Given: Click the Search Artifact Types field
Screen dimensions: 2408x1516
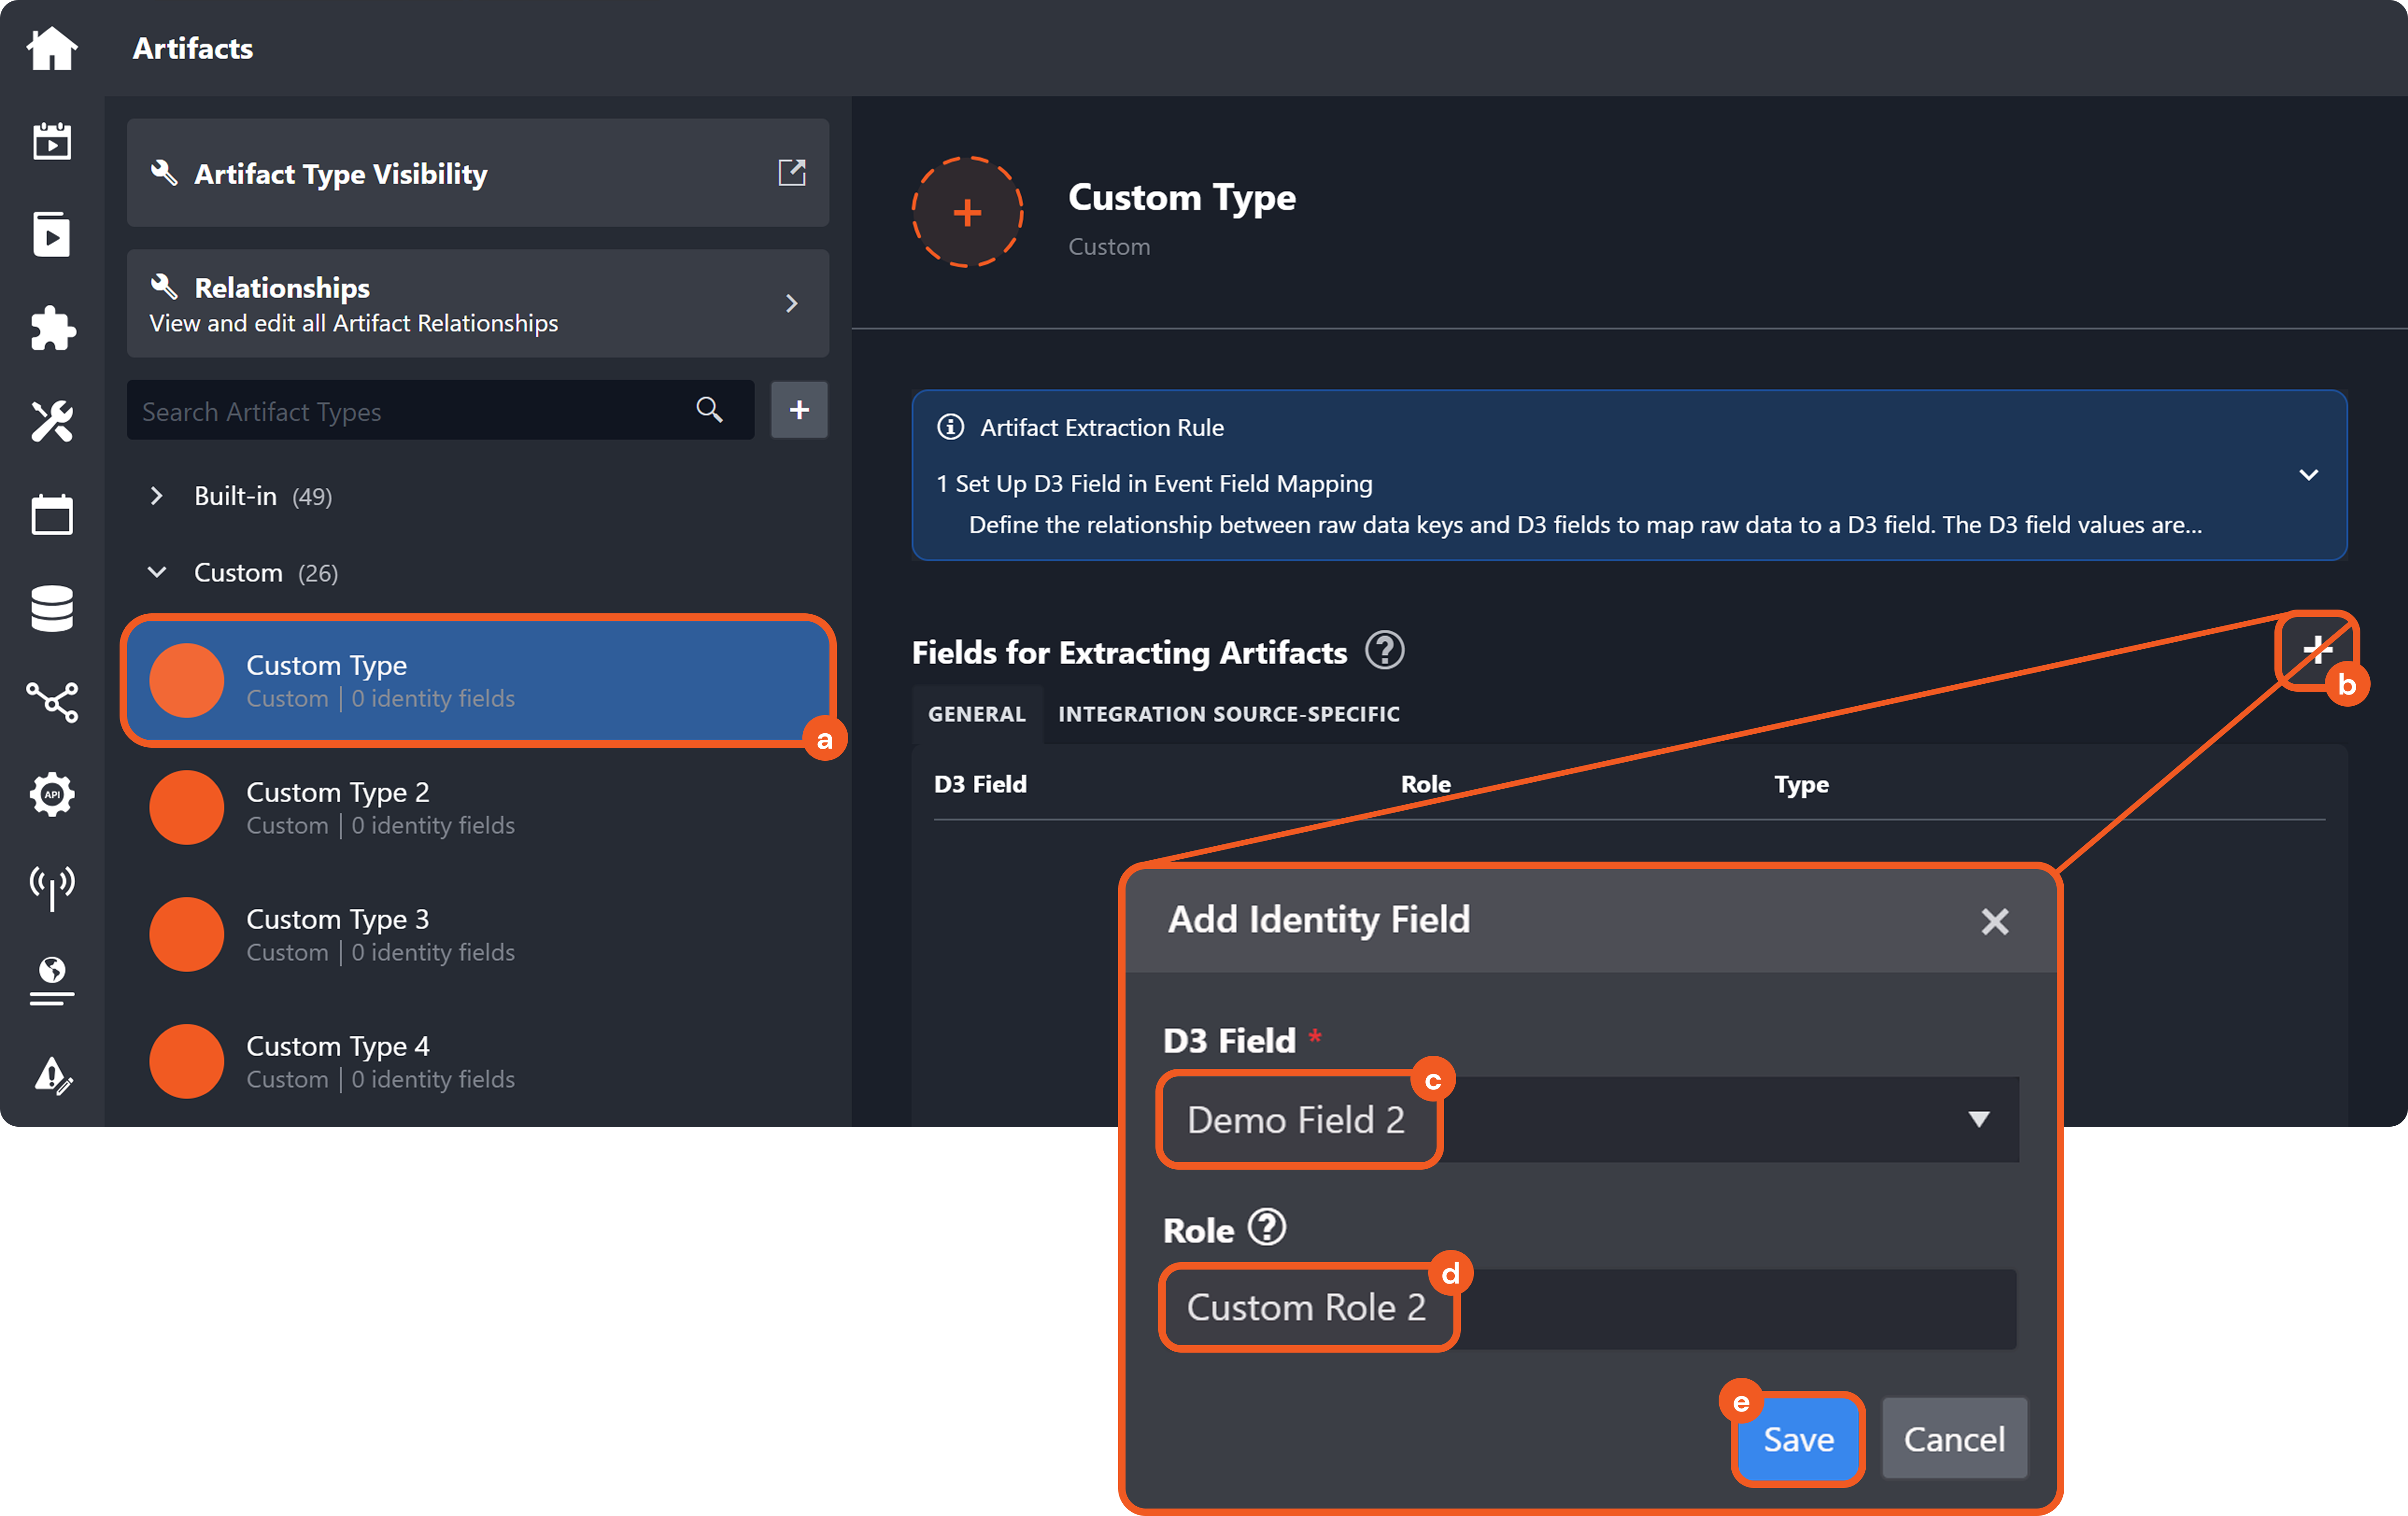Looking at the screenshot, I should click(410, 411).
